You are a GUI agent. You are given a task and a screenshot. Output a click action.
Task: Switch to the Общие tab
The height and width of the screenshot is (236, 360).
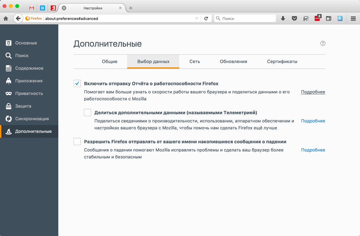pyautogui.click(x=110, y=61)
